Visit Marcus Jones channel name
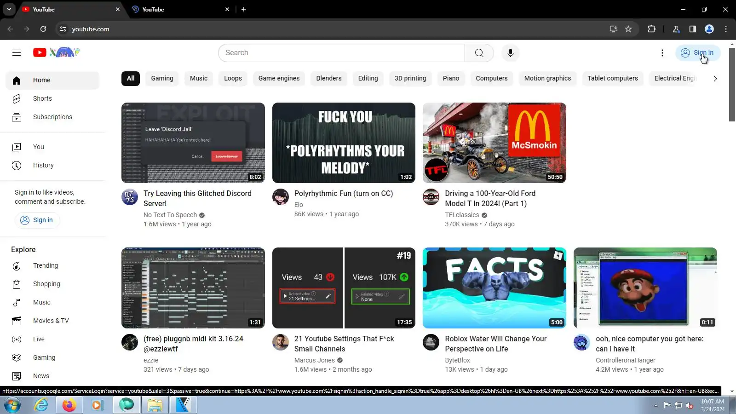 (x=315, y=360)
